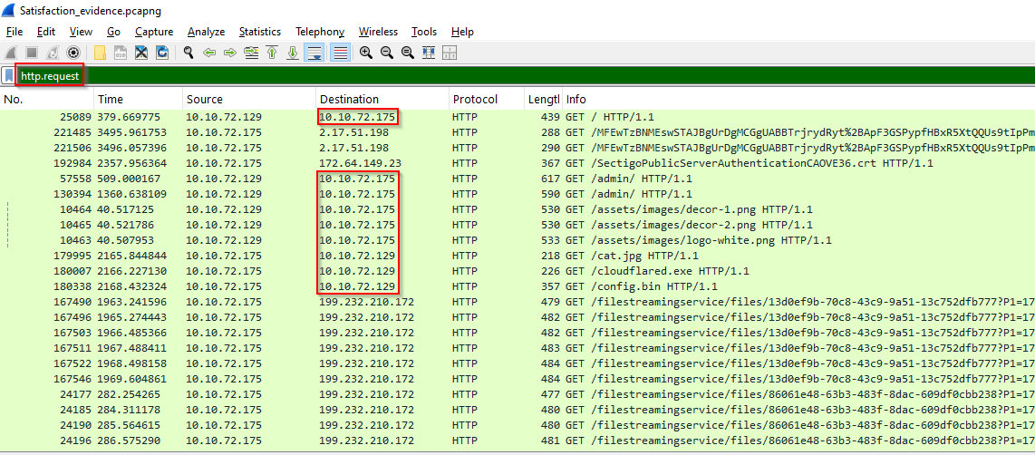Go back in packet history
The width and height of the screenshot is (1035, 455).
coord(209,53)
